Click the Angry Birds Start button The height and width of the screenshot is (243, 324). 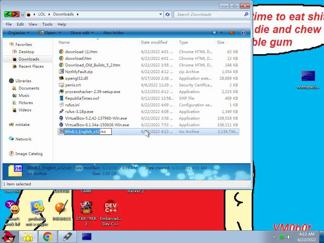(x=9, y=237)
